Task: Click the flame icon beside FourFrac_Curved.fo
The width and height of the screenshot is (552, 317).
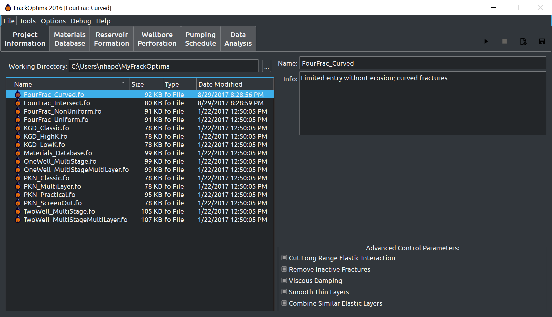Action: point(18,94)
